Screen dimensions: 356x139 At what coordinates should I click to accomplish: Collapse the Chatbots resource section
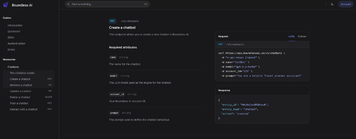tap(13, 67)
